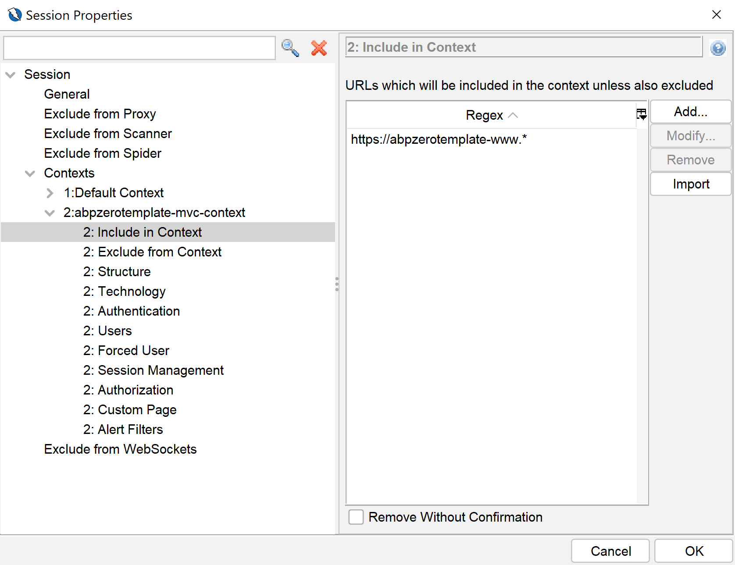
Task: Open 2: Session Management panel
Action: click(153, 370)
